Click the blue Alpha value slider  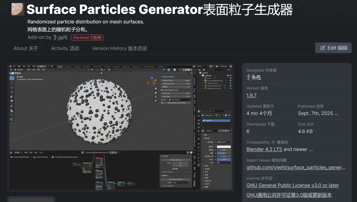point(224,159)
